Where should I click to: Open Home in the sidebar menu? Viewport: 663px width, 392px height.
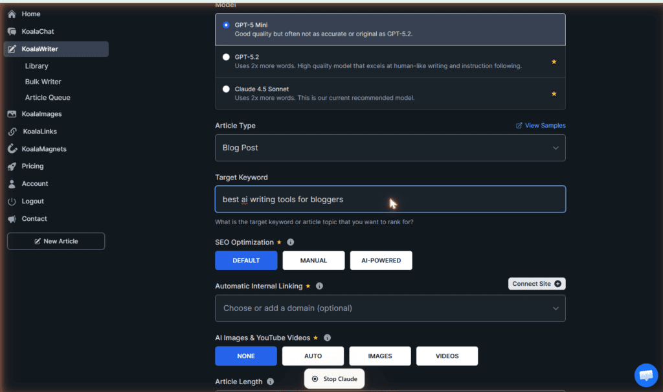tap(31, 14)
